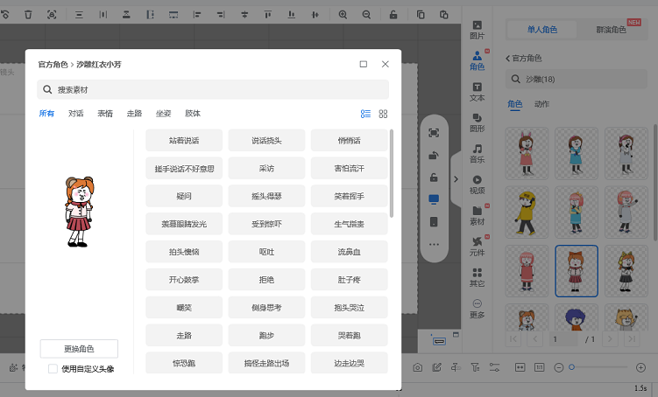This screenshot has width=658, height=397.
Task: Switch action list to list view
Action: 365,114
